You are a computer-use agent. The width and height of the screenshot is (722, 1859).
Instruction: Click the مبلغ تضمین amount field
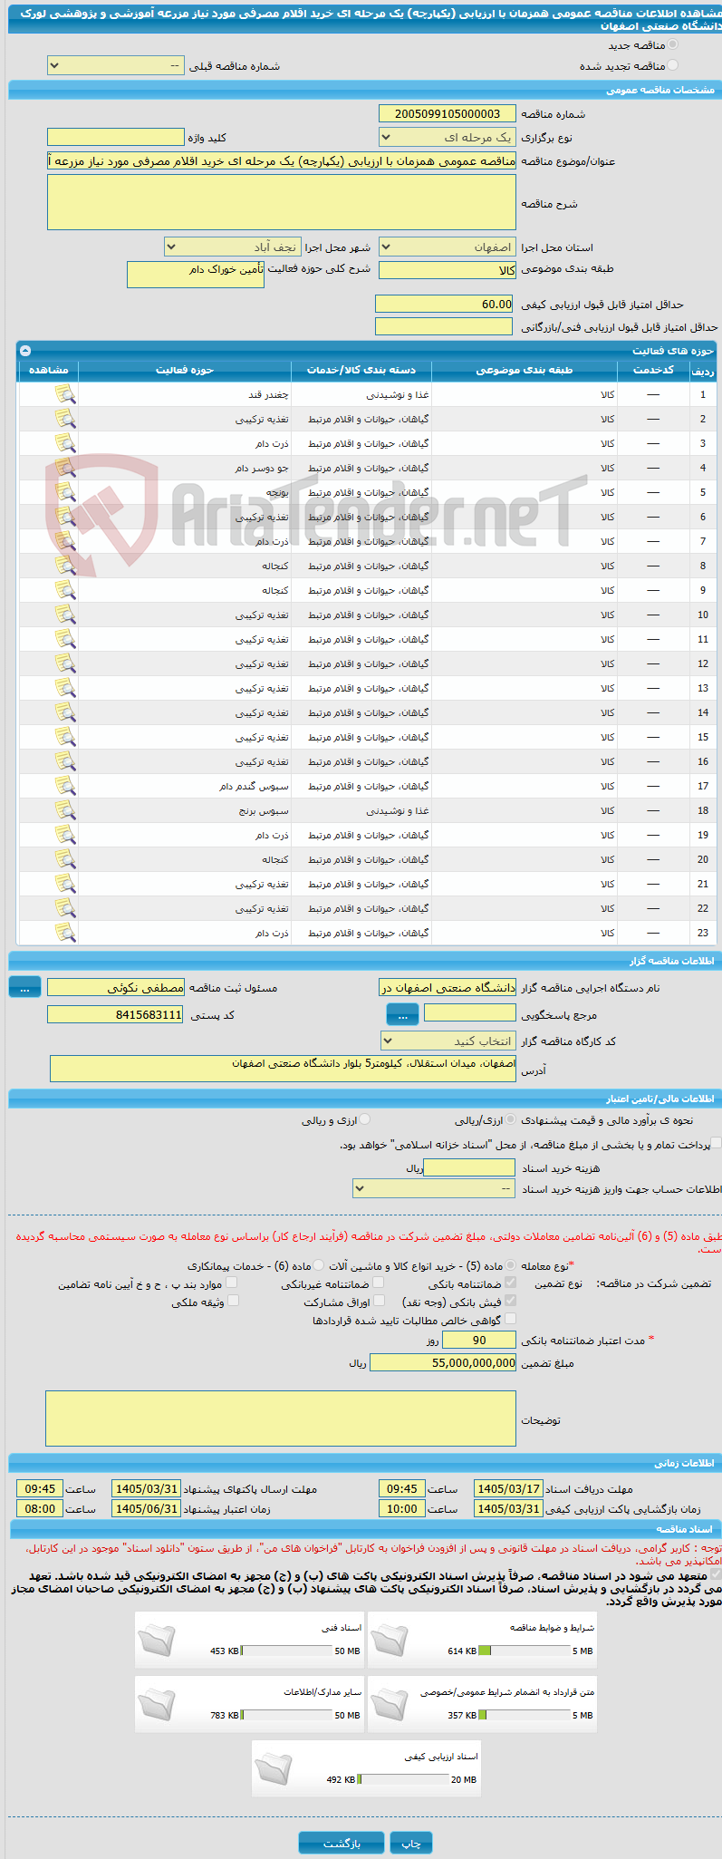(443, 1362)
